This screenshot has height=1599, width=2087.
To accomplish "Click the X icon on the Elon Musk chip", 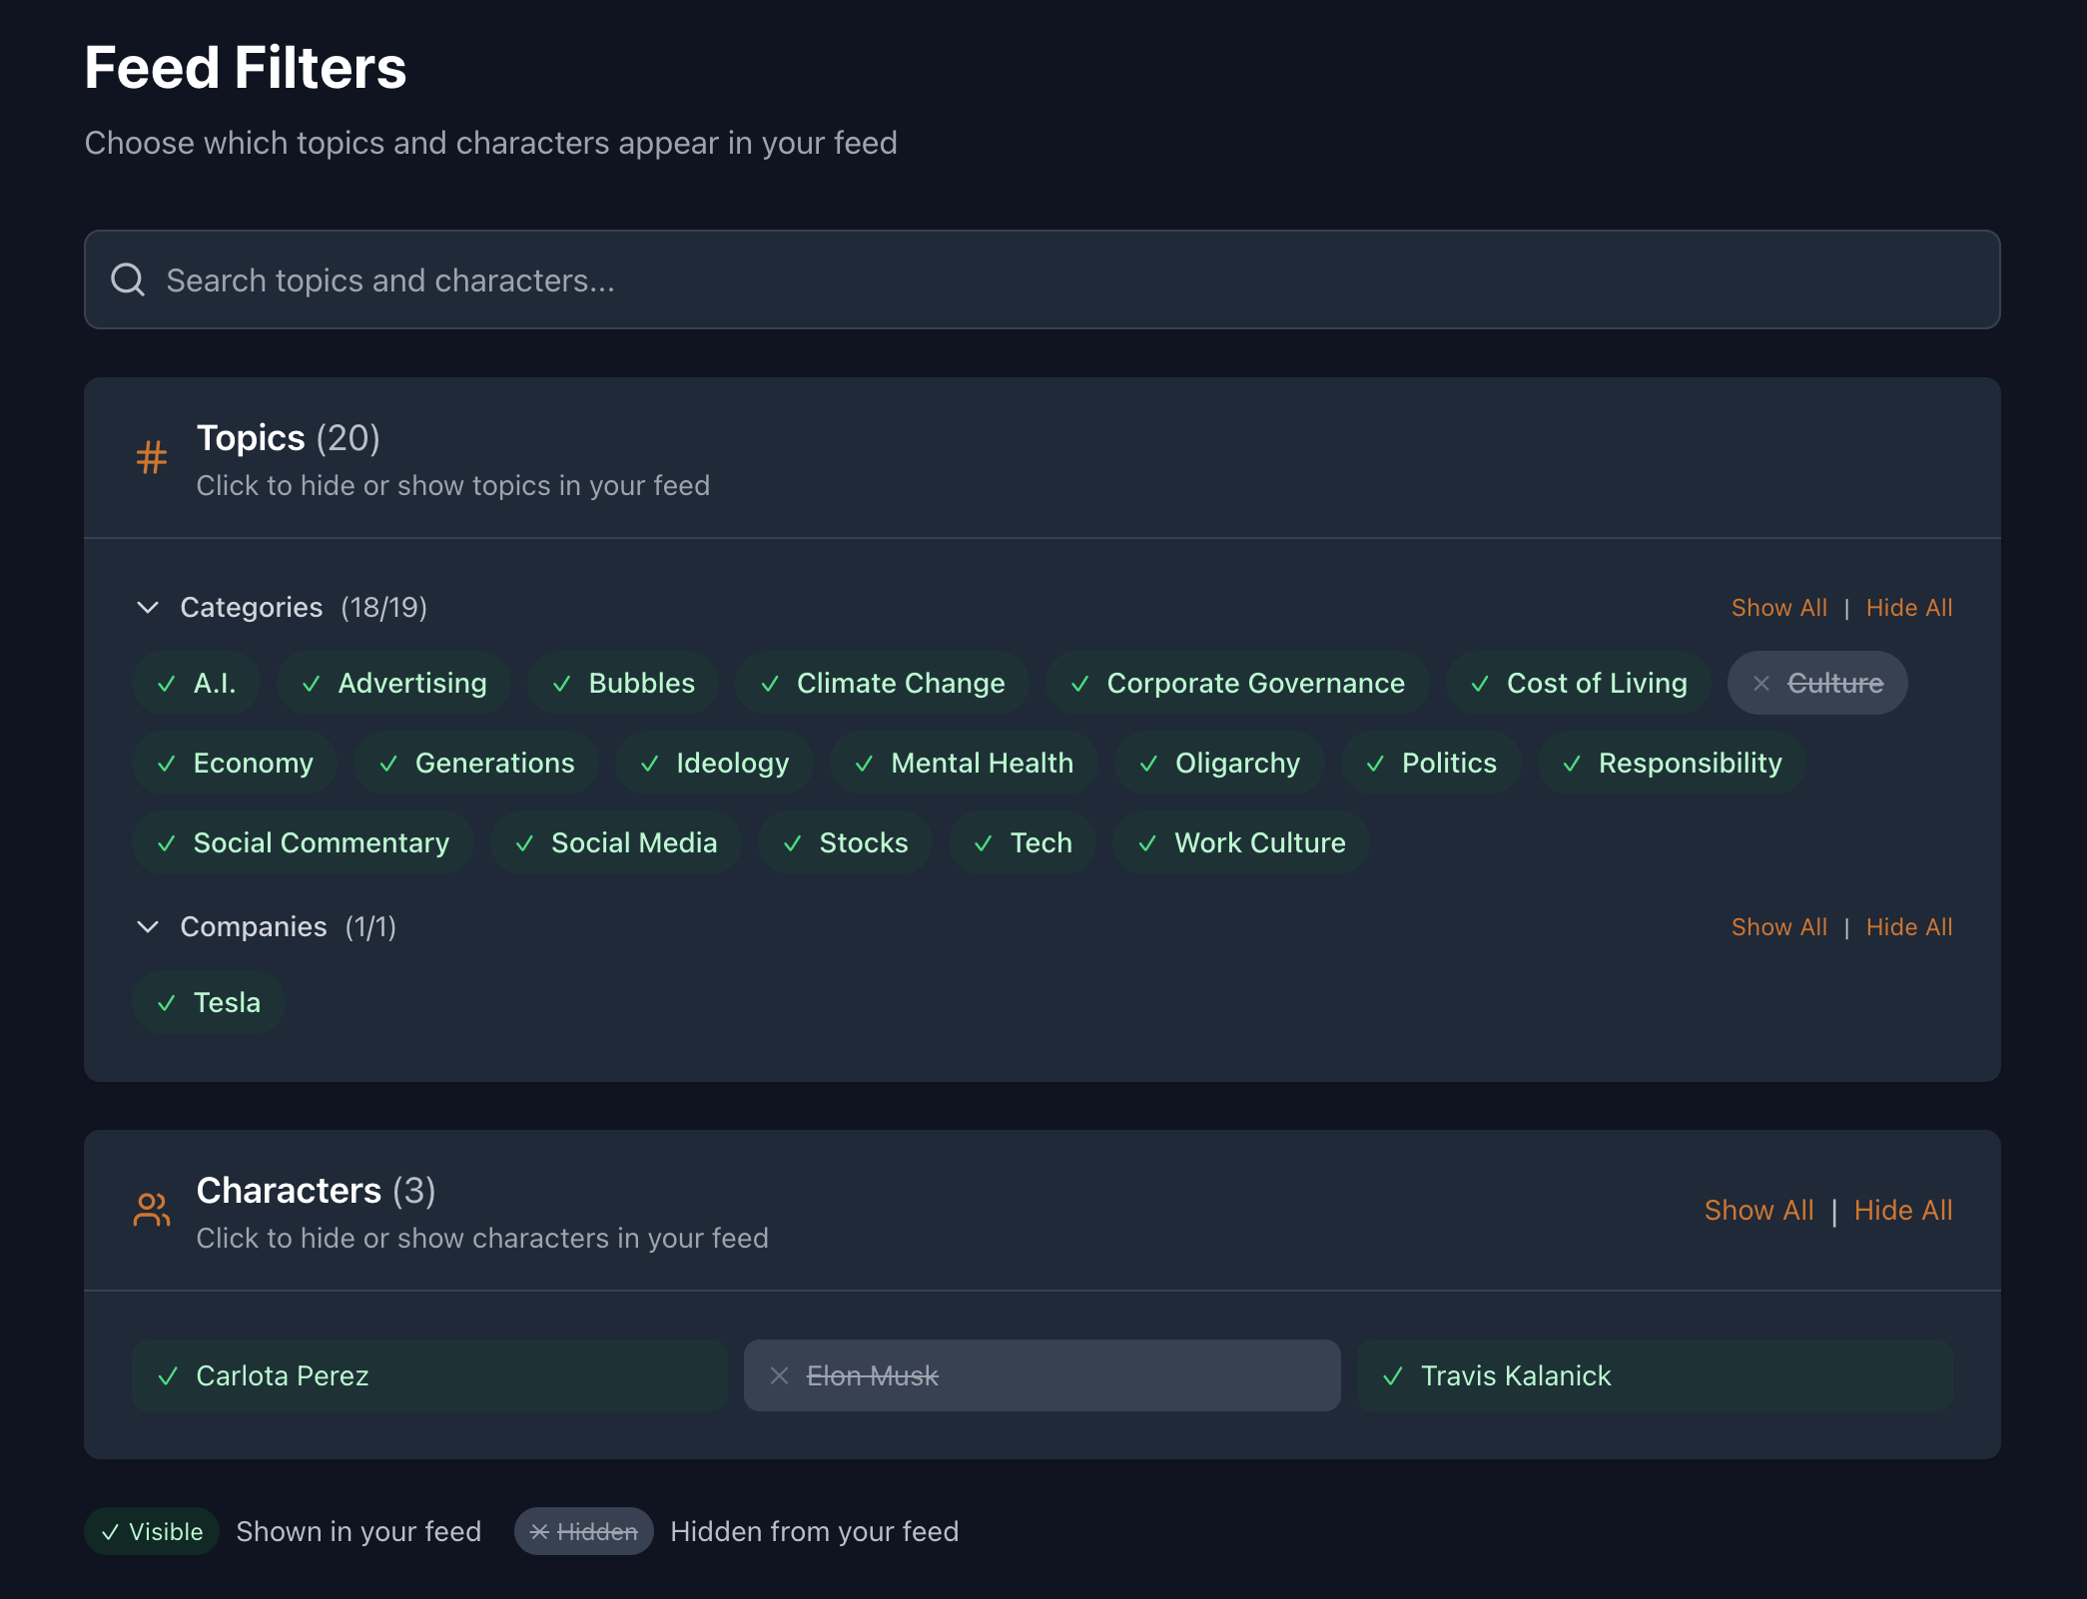I will (780, 1375).
